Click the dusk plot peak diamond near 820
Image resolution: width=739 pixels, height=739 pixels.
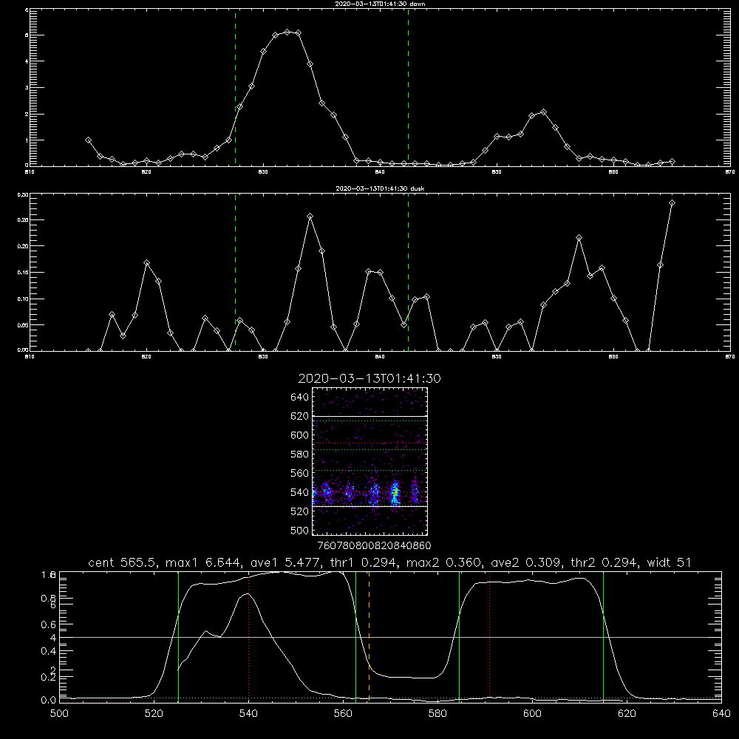tap(146, 262)
